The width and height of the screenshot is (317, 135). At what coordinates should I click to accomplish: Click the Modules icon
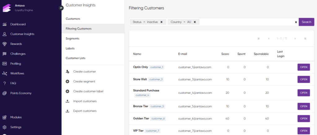click(x=4, y=117)
